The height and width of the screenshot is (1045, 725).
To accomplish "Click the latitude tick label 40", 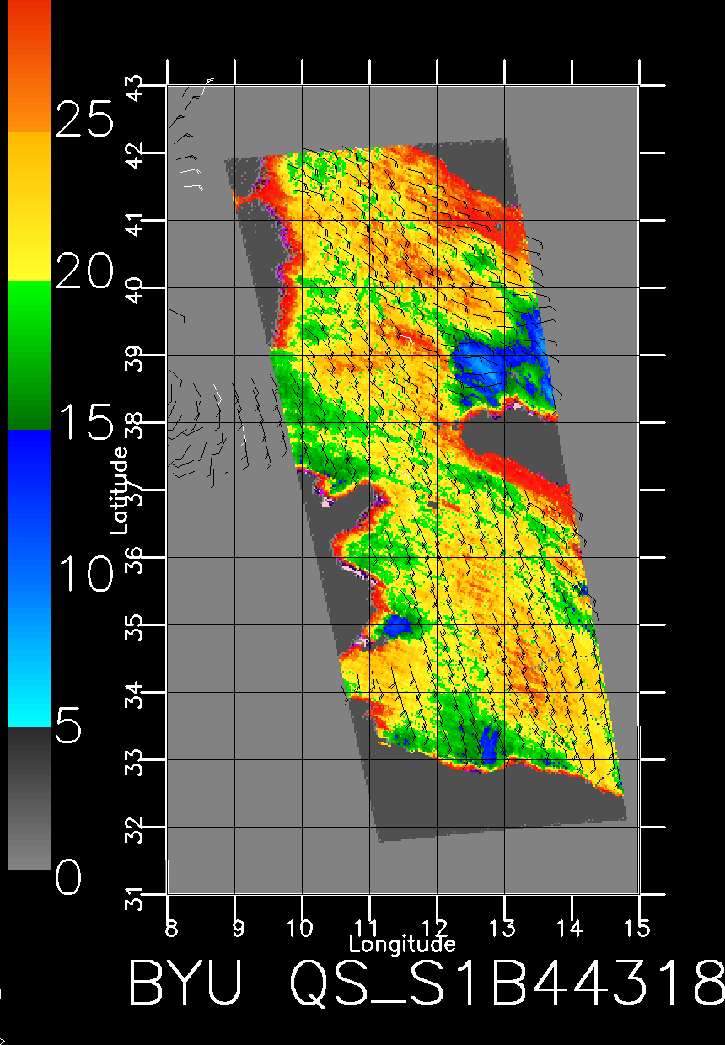I will point(136,290).
